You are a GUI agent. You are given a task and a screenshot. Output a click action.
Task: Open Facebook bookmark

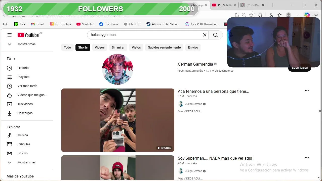(109, 24)
